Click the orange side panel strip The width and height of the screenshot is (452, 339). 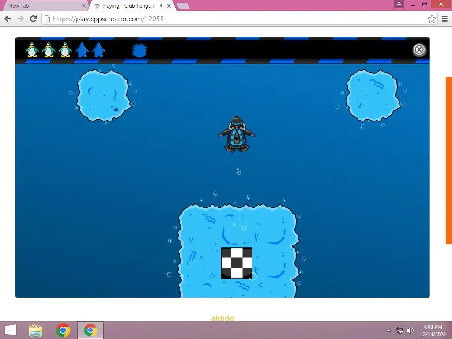tap(449, 160)
